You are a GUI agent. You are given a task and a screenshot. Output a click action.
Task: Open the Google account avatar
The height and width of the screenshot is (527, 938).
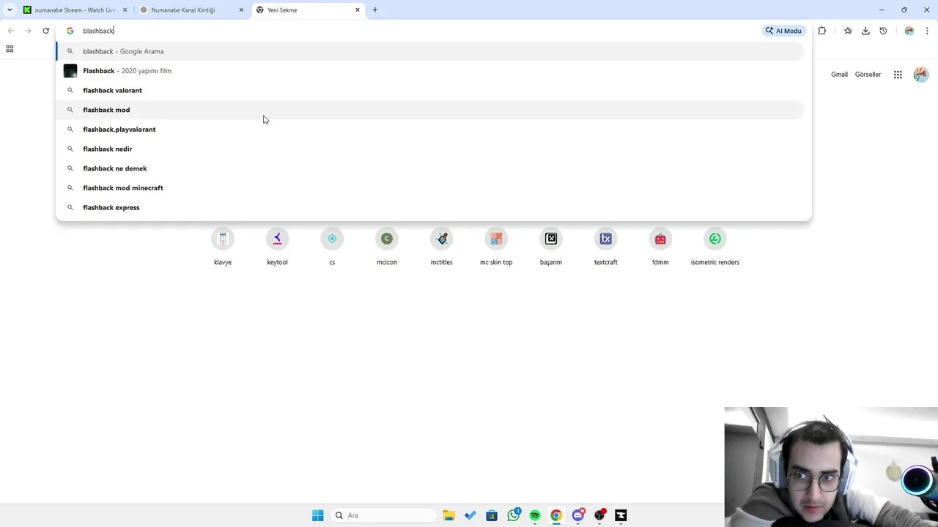(921, 75)
